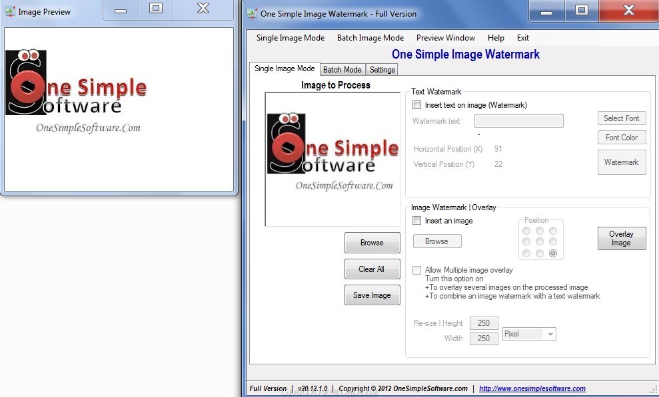
Task: Click the Watermark button
Action: pos(622,162)
